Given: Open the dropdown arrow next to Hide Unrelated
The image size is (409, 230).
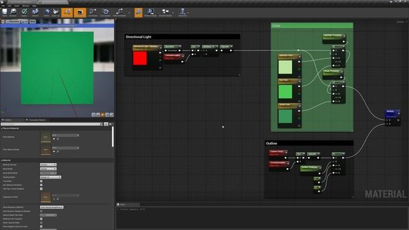Looking at the screenshot, I should (129, 13).
